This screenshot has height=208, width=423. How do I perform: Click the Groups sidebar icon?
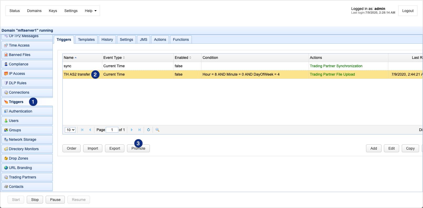click(x=6, y=130)
